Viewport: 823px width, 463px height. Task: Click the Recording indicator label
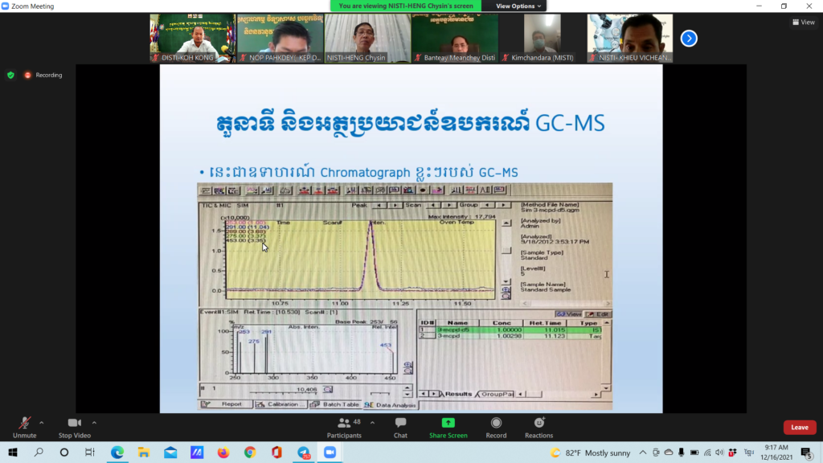(48, 75)
